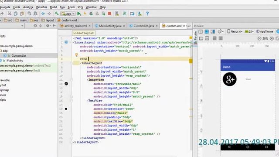Click the res breadcrumb folder
Viewport: 279px width, 157px height.
[x=34, y=20]
